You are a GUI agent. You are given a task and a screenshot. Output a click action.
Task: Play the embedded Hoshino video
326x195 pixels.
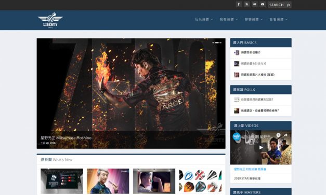(261, 147)
